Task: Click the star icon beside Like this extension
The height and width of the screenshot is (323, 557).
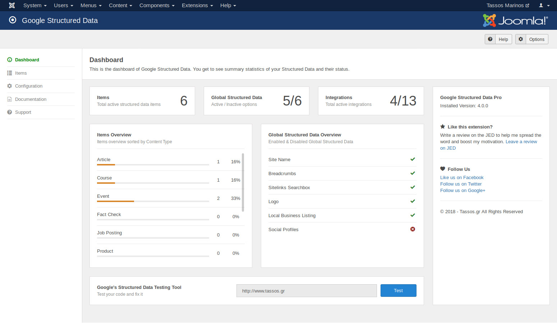Action: [x=443, y=127]
